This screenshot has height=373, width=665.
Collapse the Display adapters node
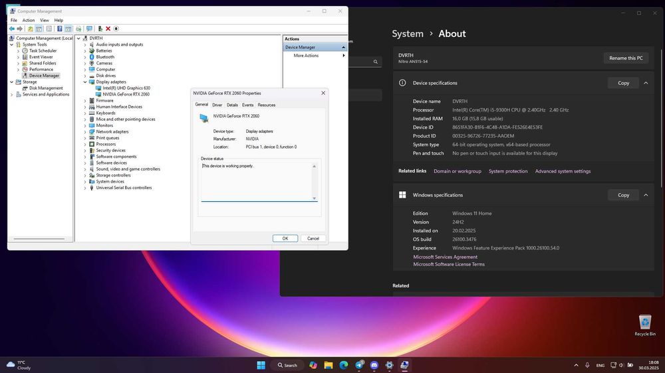point(85,82)
